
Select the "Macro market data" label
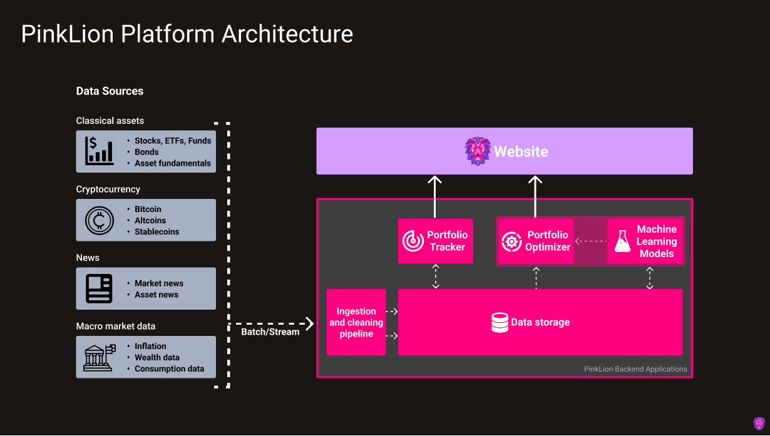(x=116, y=326)
